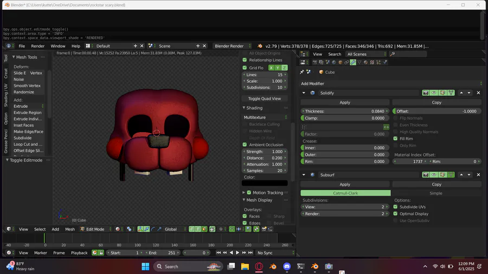Toggle Solidify viewport eye visibility

coord(434,93)
